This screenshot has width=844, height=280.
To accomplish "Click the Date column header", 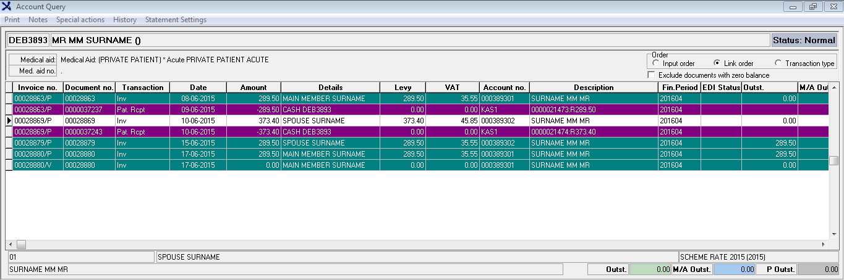I will click(x=198, y=88).
